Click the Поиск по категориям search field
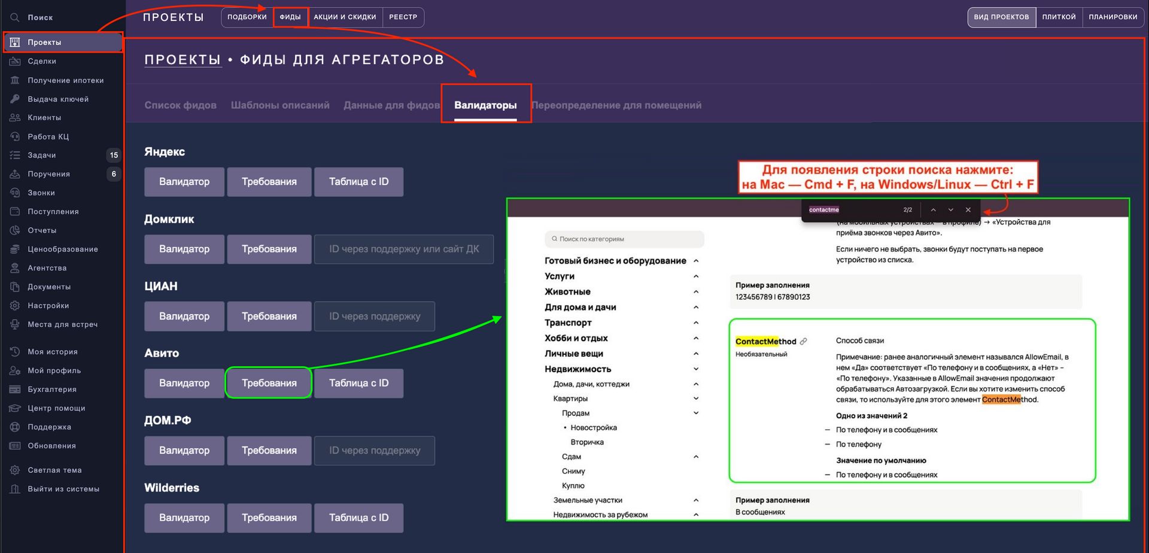Screen dimensions: 1149x553 pyautogui.click(x=624, y=239)
